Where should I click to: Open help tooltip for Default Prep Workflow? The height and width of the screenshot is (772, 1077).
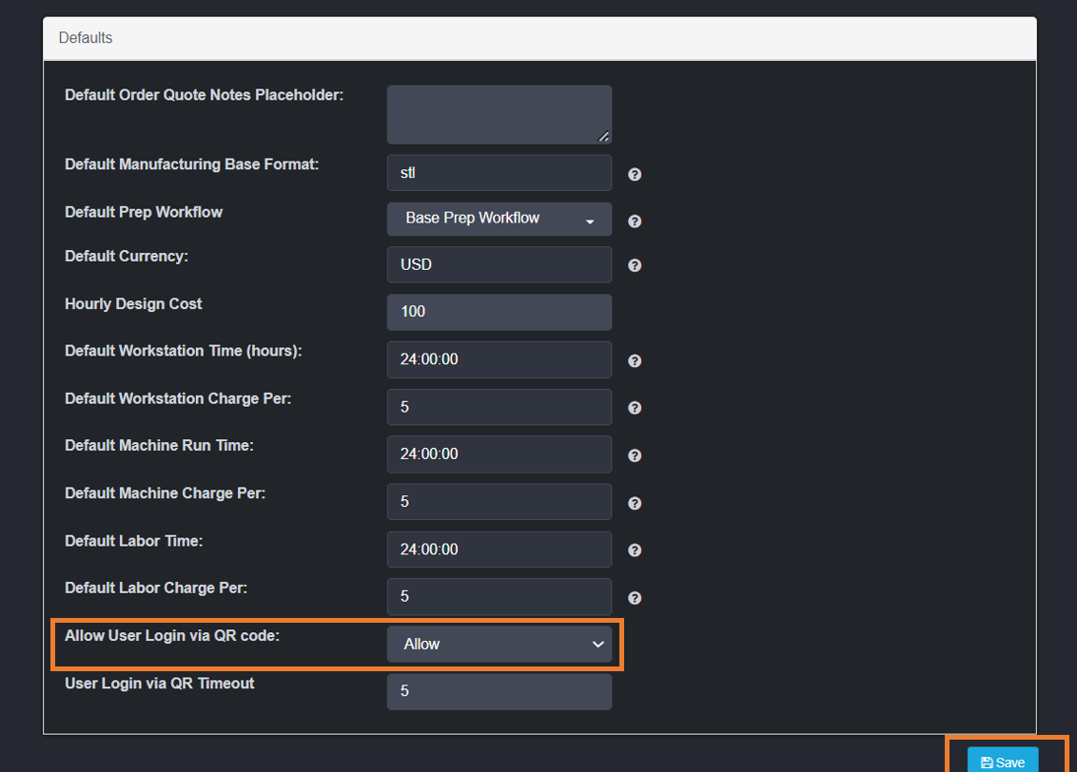(635, 222)
